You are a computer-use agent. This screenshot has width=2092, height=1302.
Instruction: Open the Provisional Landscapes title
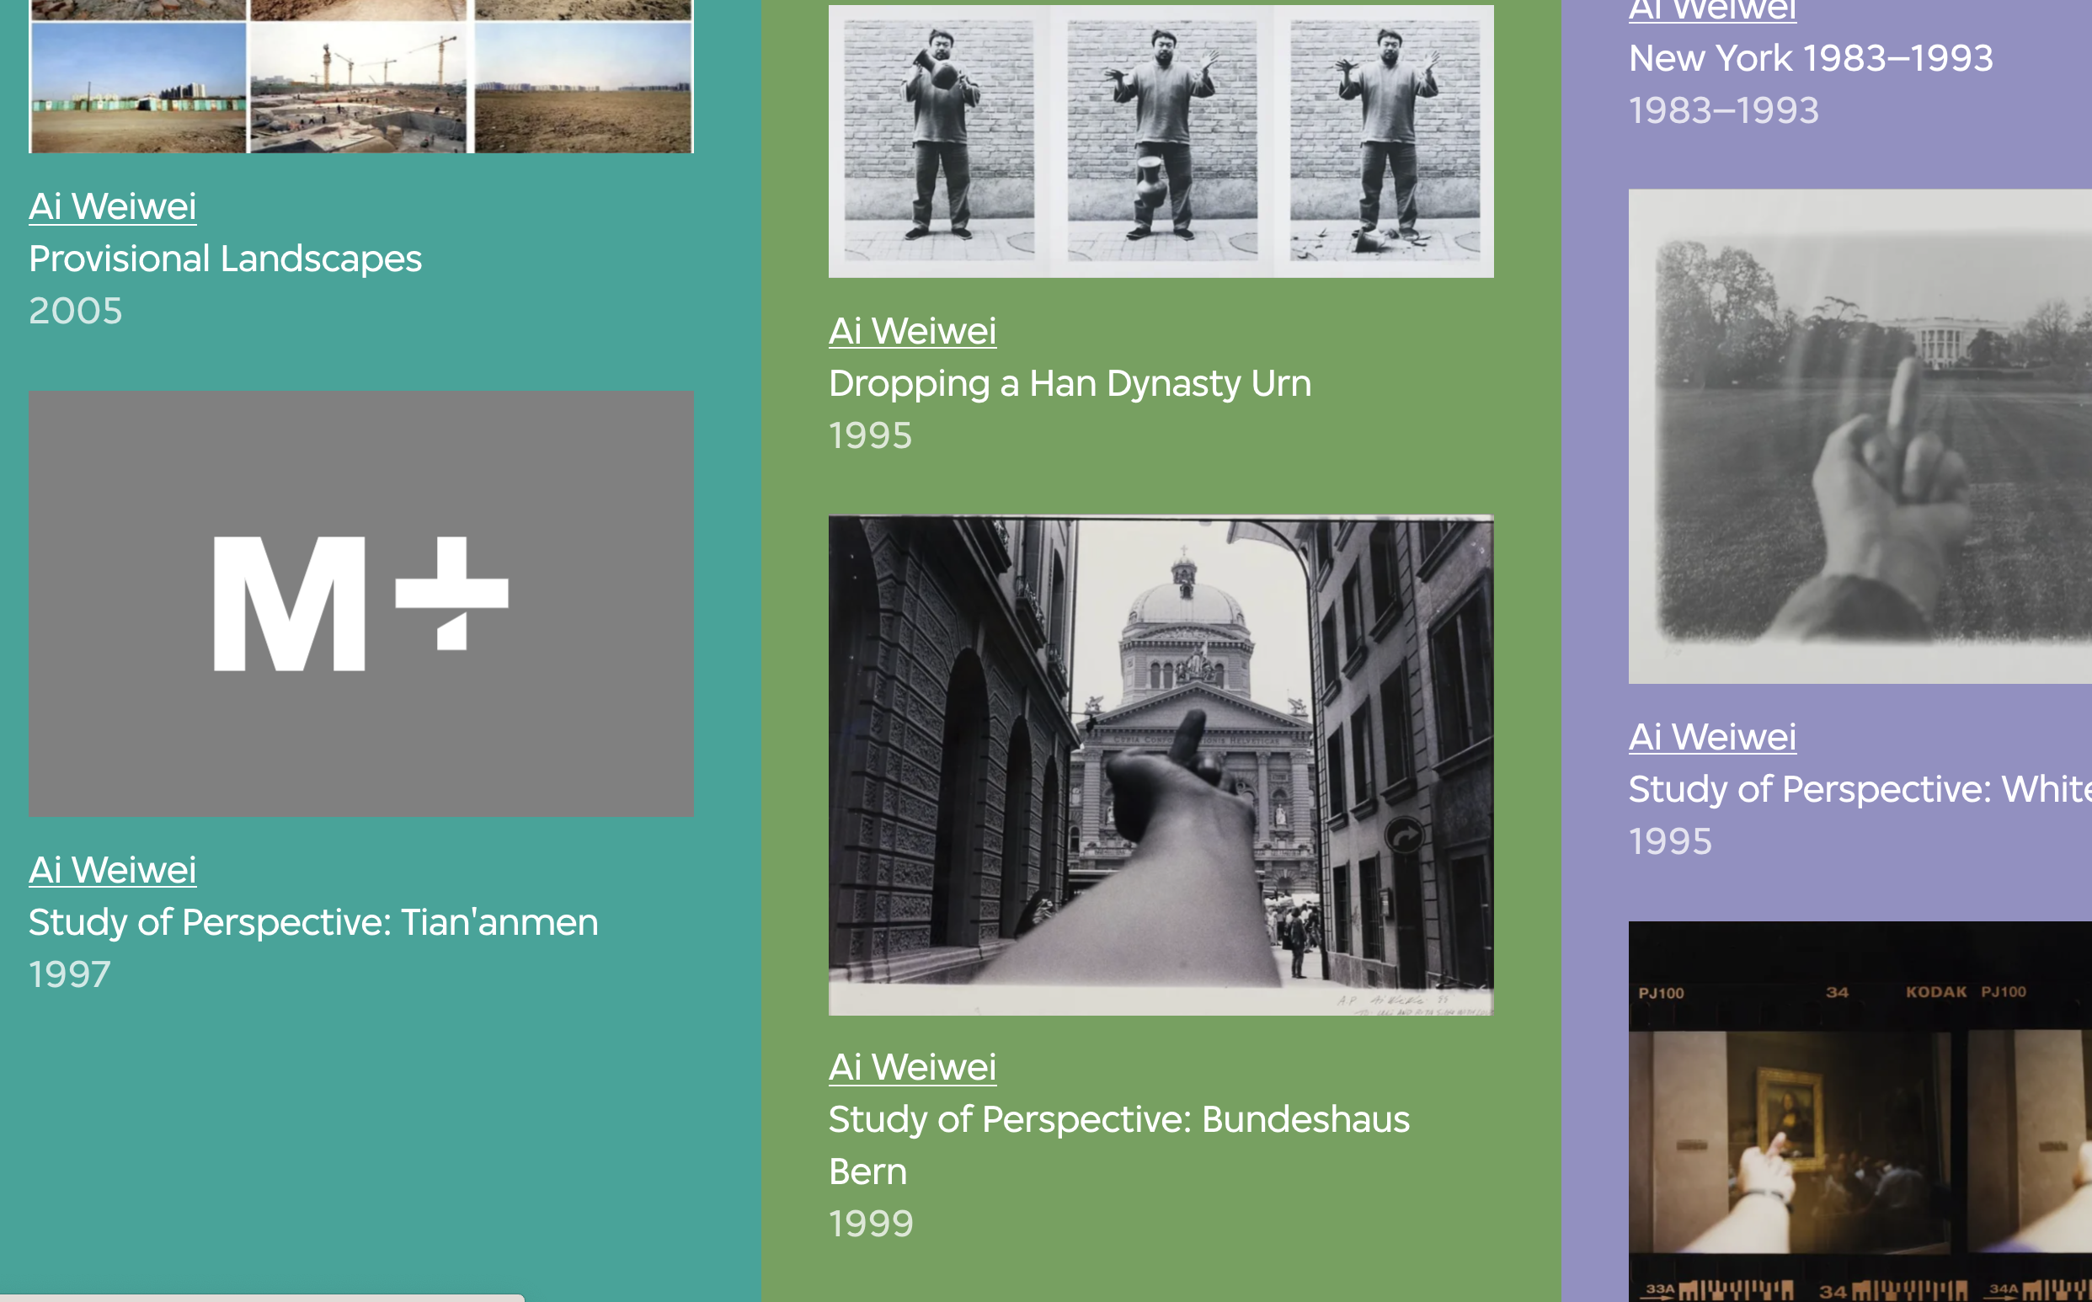click(x=226, y=259)
